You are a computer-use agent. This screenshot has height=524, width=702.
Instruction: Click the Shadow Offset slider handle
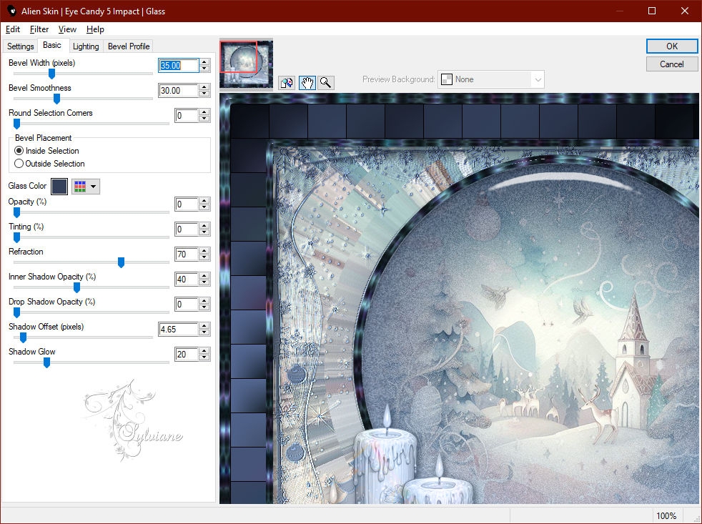(24, 337)
